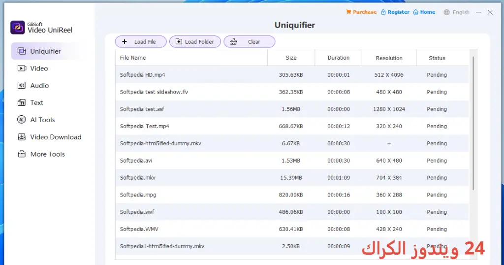Click the Uniquifier page title

coord(295,25)
